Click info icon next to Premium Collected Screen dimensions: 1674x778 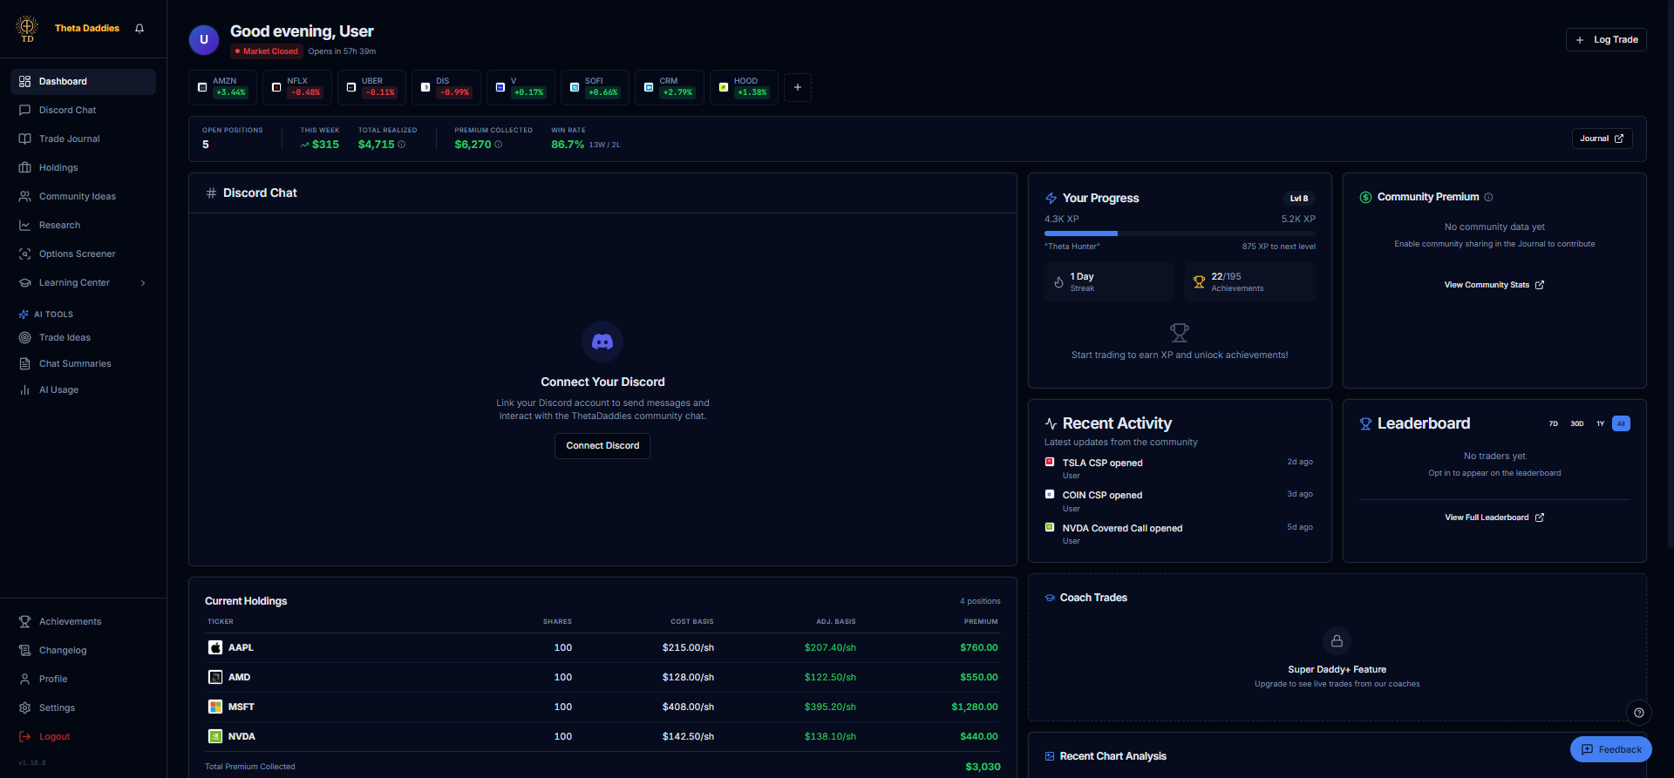(x=499, y=145)
